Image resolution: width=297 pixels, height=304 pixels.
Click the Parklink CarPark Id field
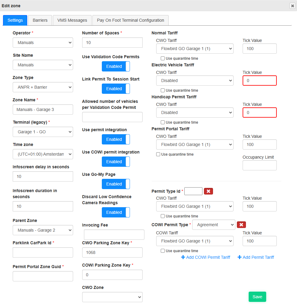(43, 252)
